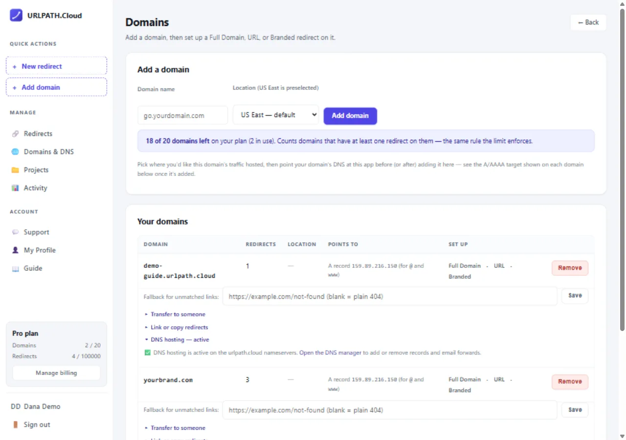Click the green DNS hosting active checkmark
The height and width of the screenshot is (440, 626).
tap(147, 352)
